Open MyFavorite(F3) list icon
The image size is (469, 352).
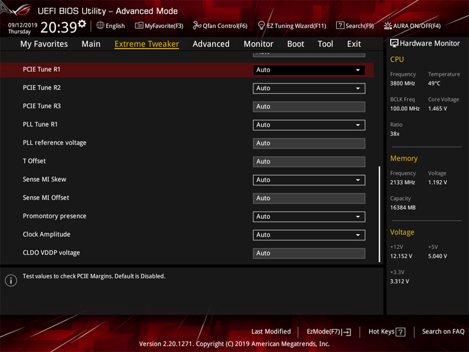139,25
